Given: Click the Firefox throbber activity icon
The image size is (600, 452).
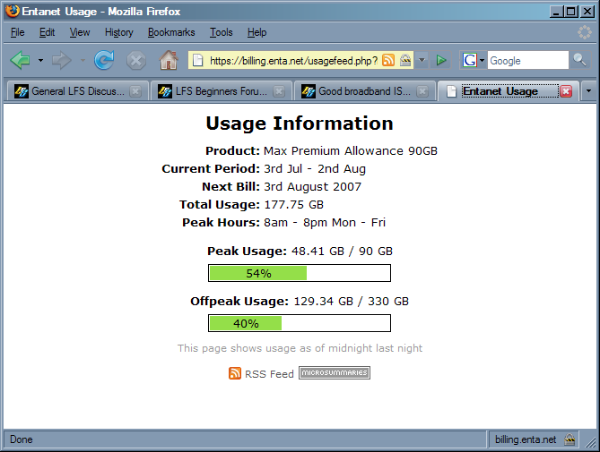Looking at the screenshot, I should tap(585, 32).
